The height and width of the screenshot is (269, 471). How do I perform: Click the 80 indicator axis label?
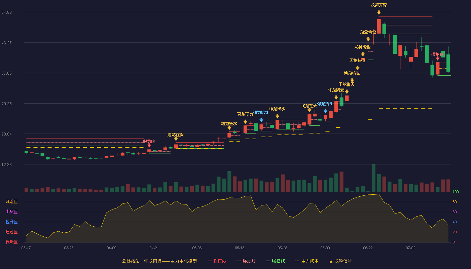pyautogui.click(x=455, y=202)
